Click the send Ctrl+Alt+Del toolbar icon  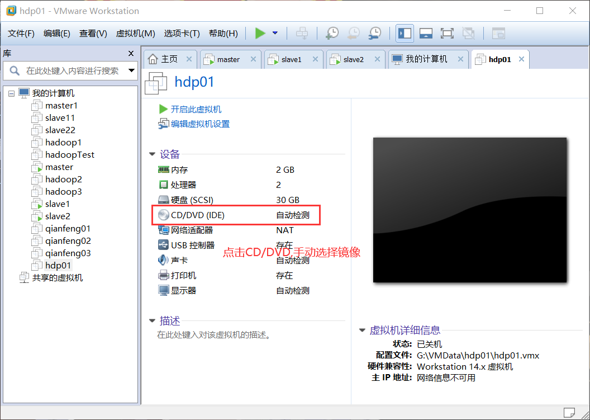(x=302, y=33)
